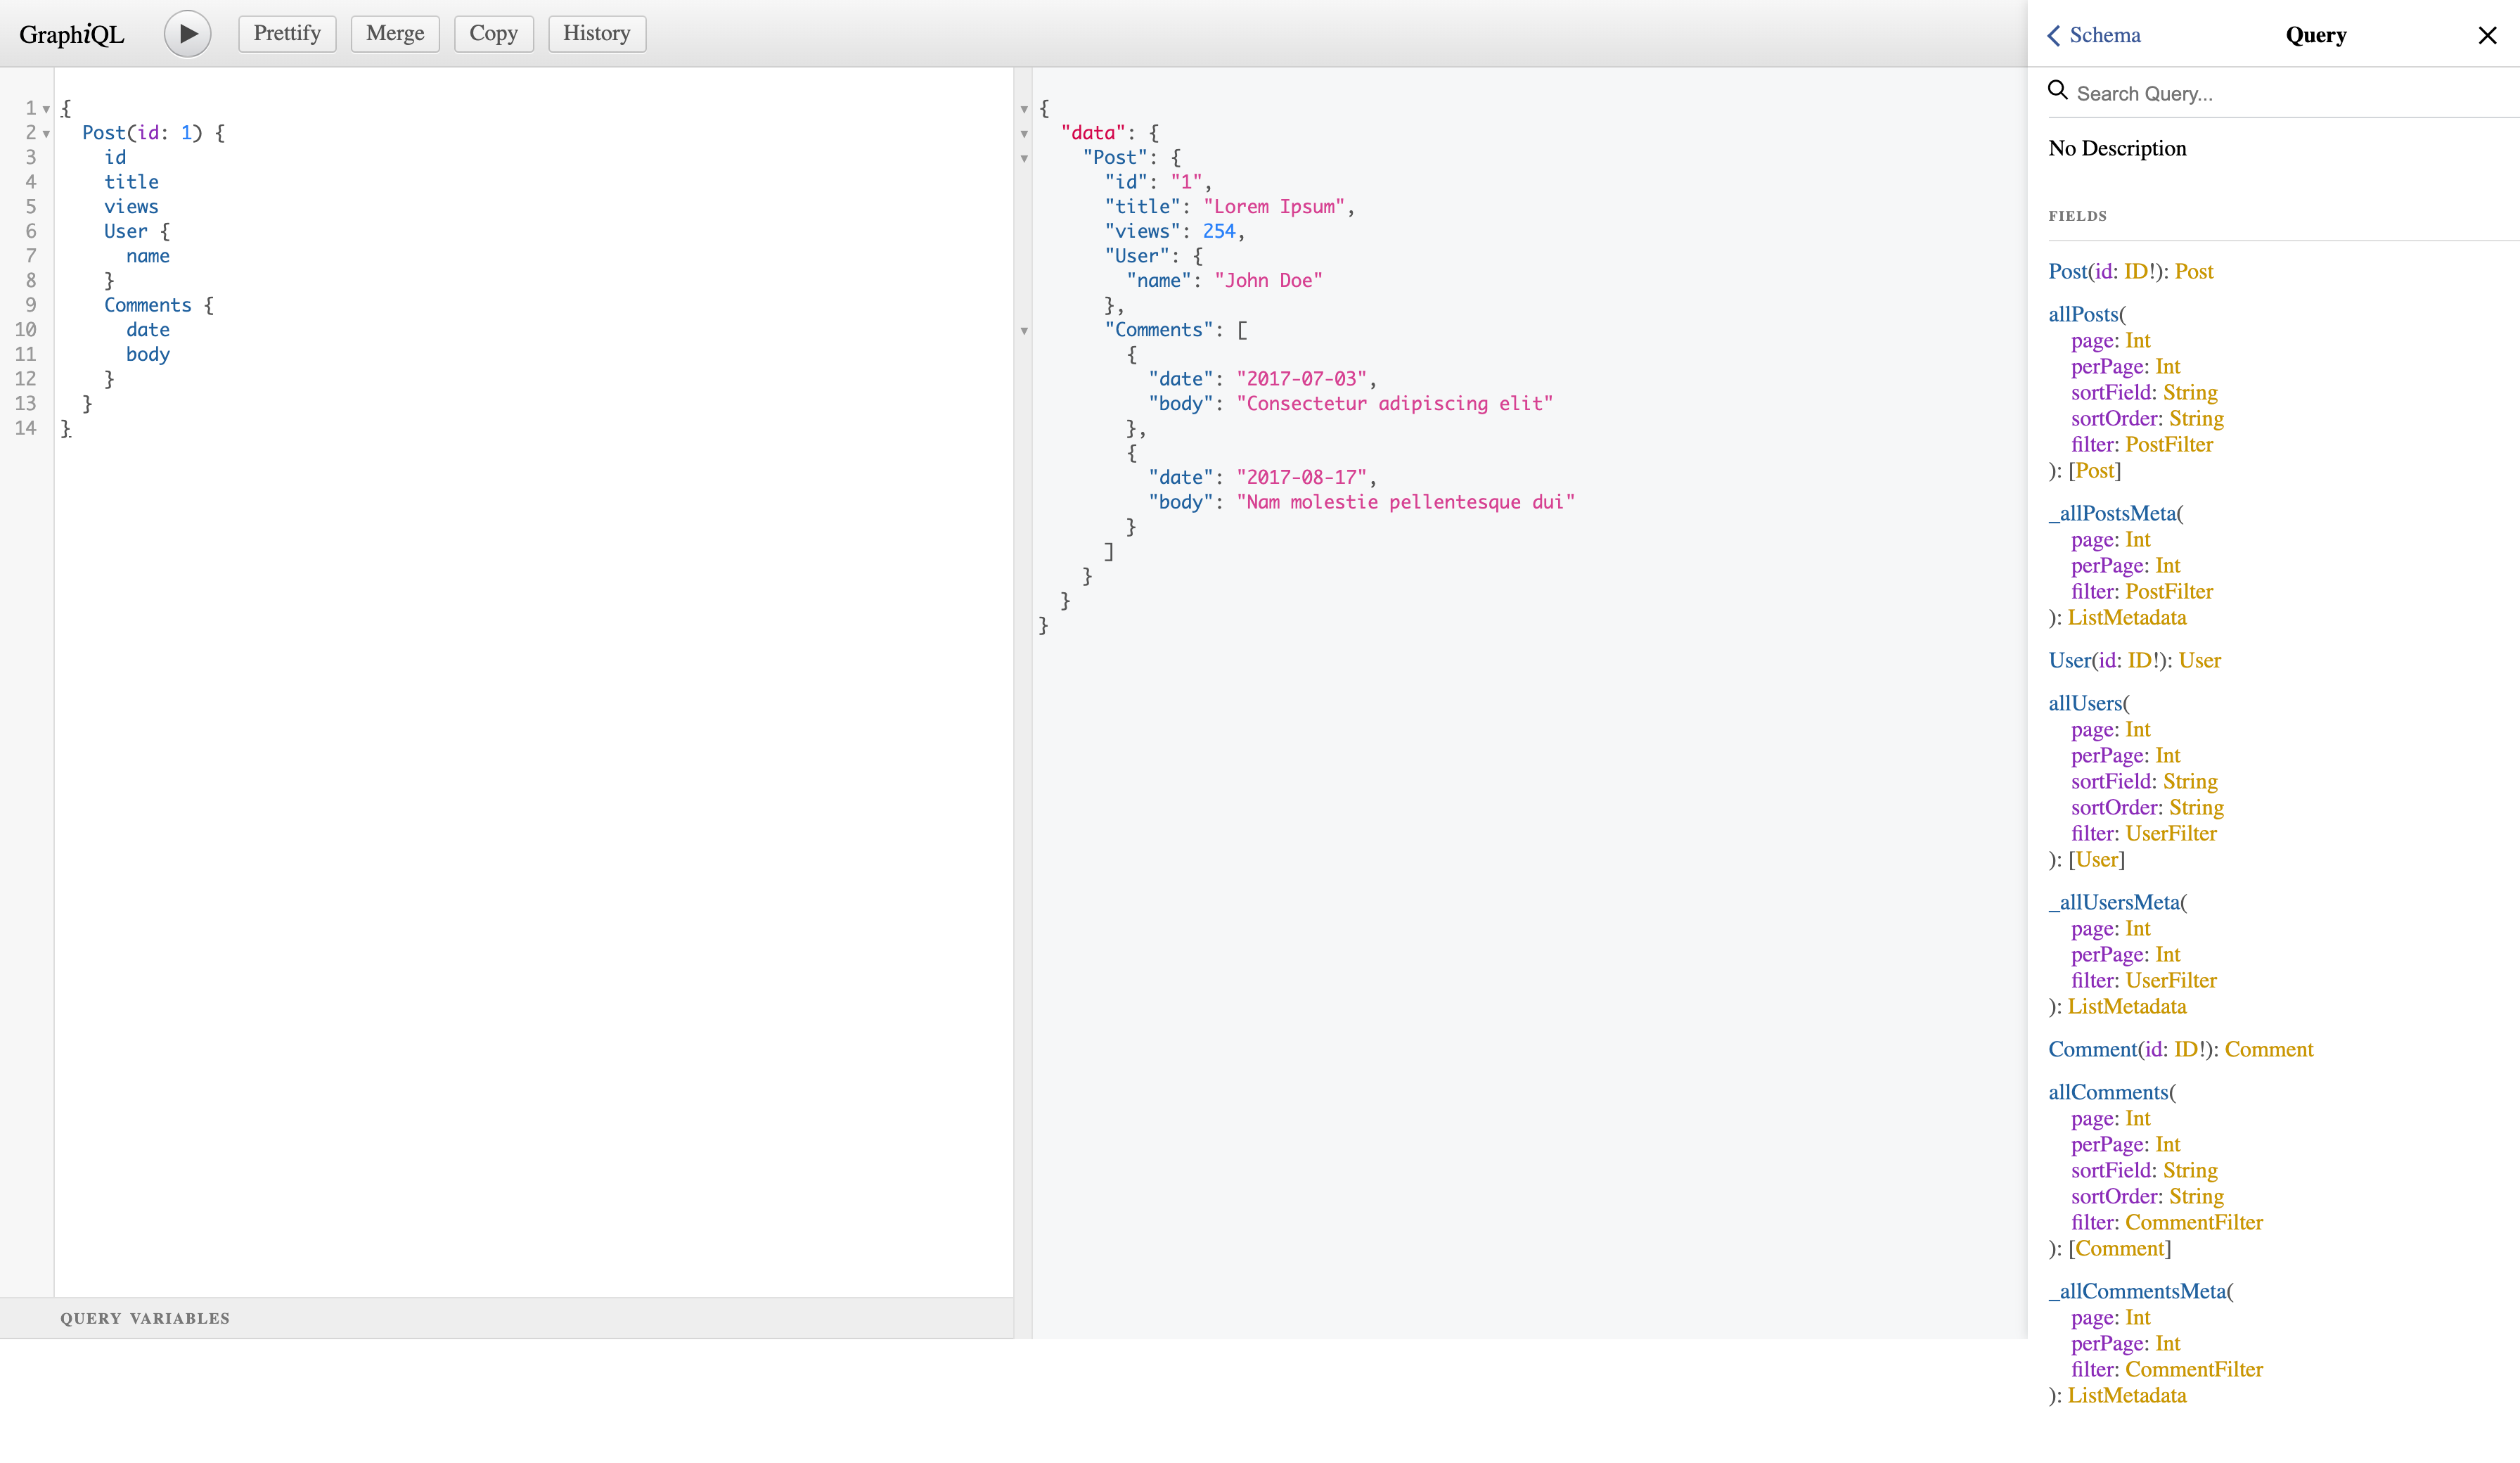Click the Run Query play button
This screenshot has height=1463, width=2520.
click(186, 33)
